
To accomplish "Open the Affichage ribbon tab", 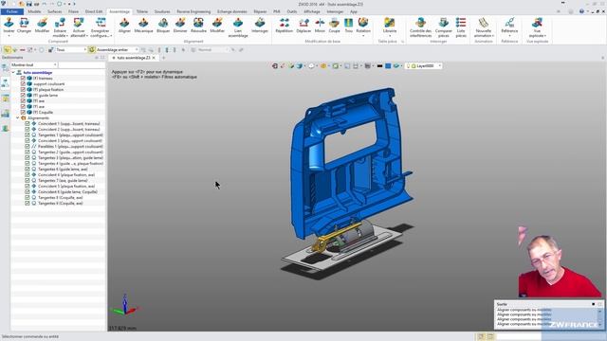I will pyautogui.click(x=312, y=11).
